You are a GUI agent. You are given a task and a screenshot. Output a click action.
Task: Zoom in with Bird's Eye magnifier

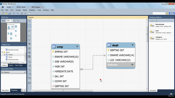tap(14, 21)
